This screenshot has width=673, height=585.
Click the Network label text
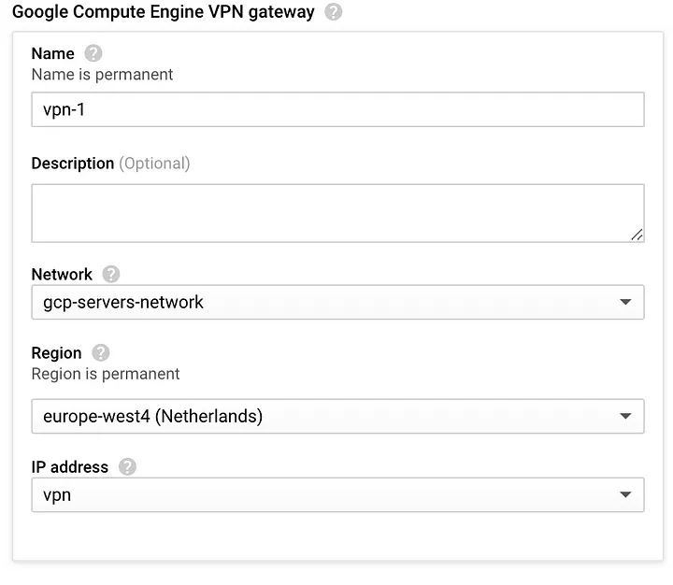pos(62,274)
